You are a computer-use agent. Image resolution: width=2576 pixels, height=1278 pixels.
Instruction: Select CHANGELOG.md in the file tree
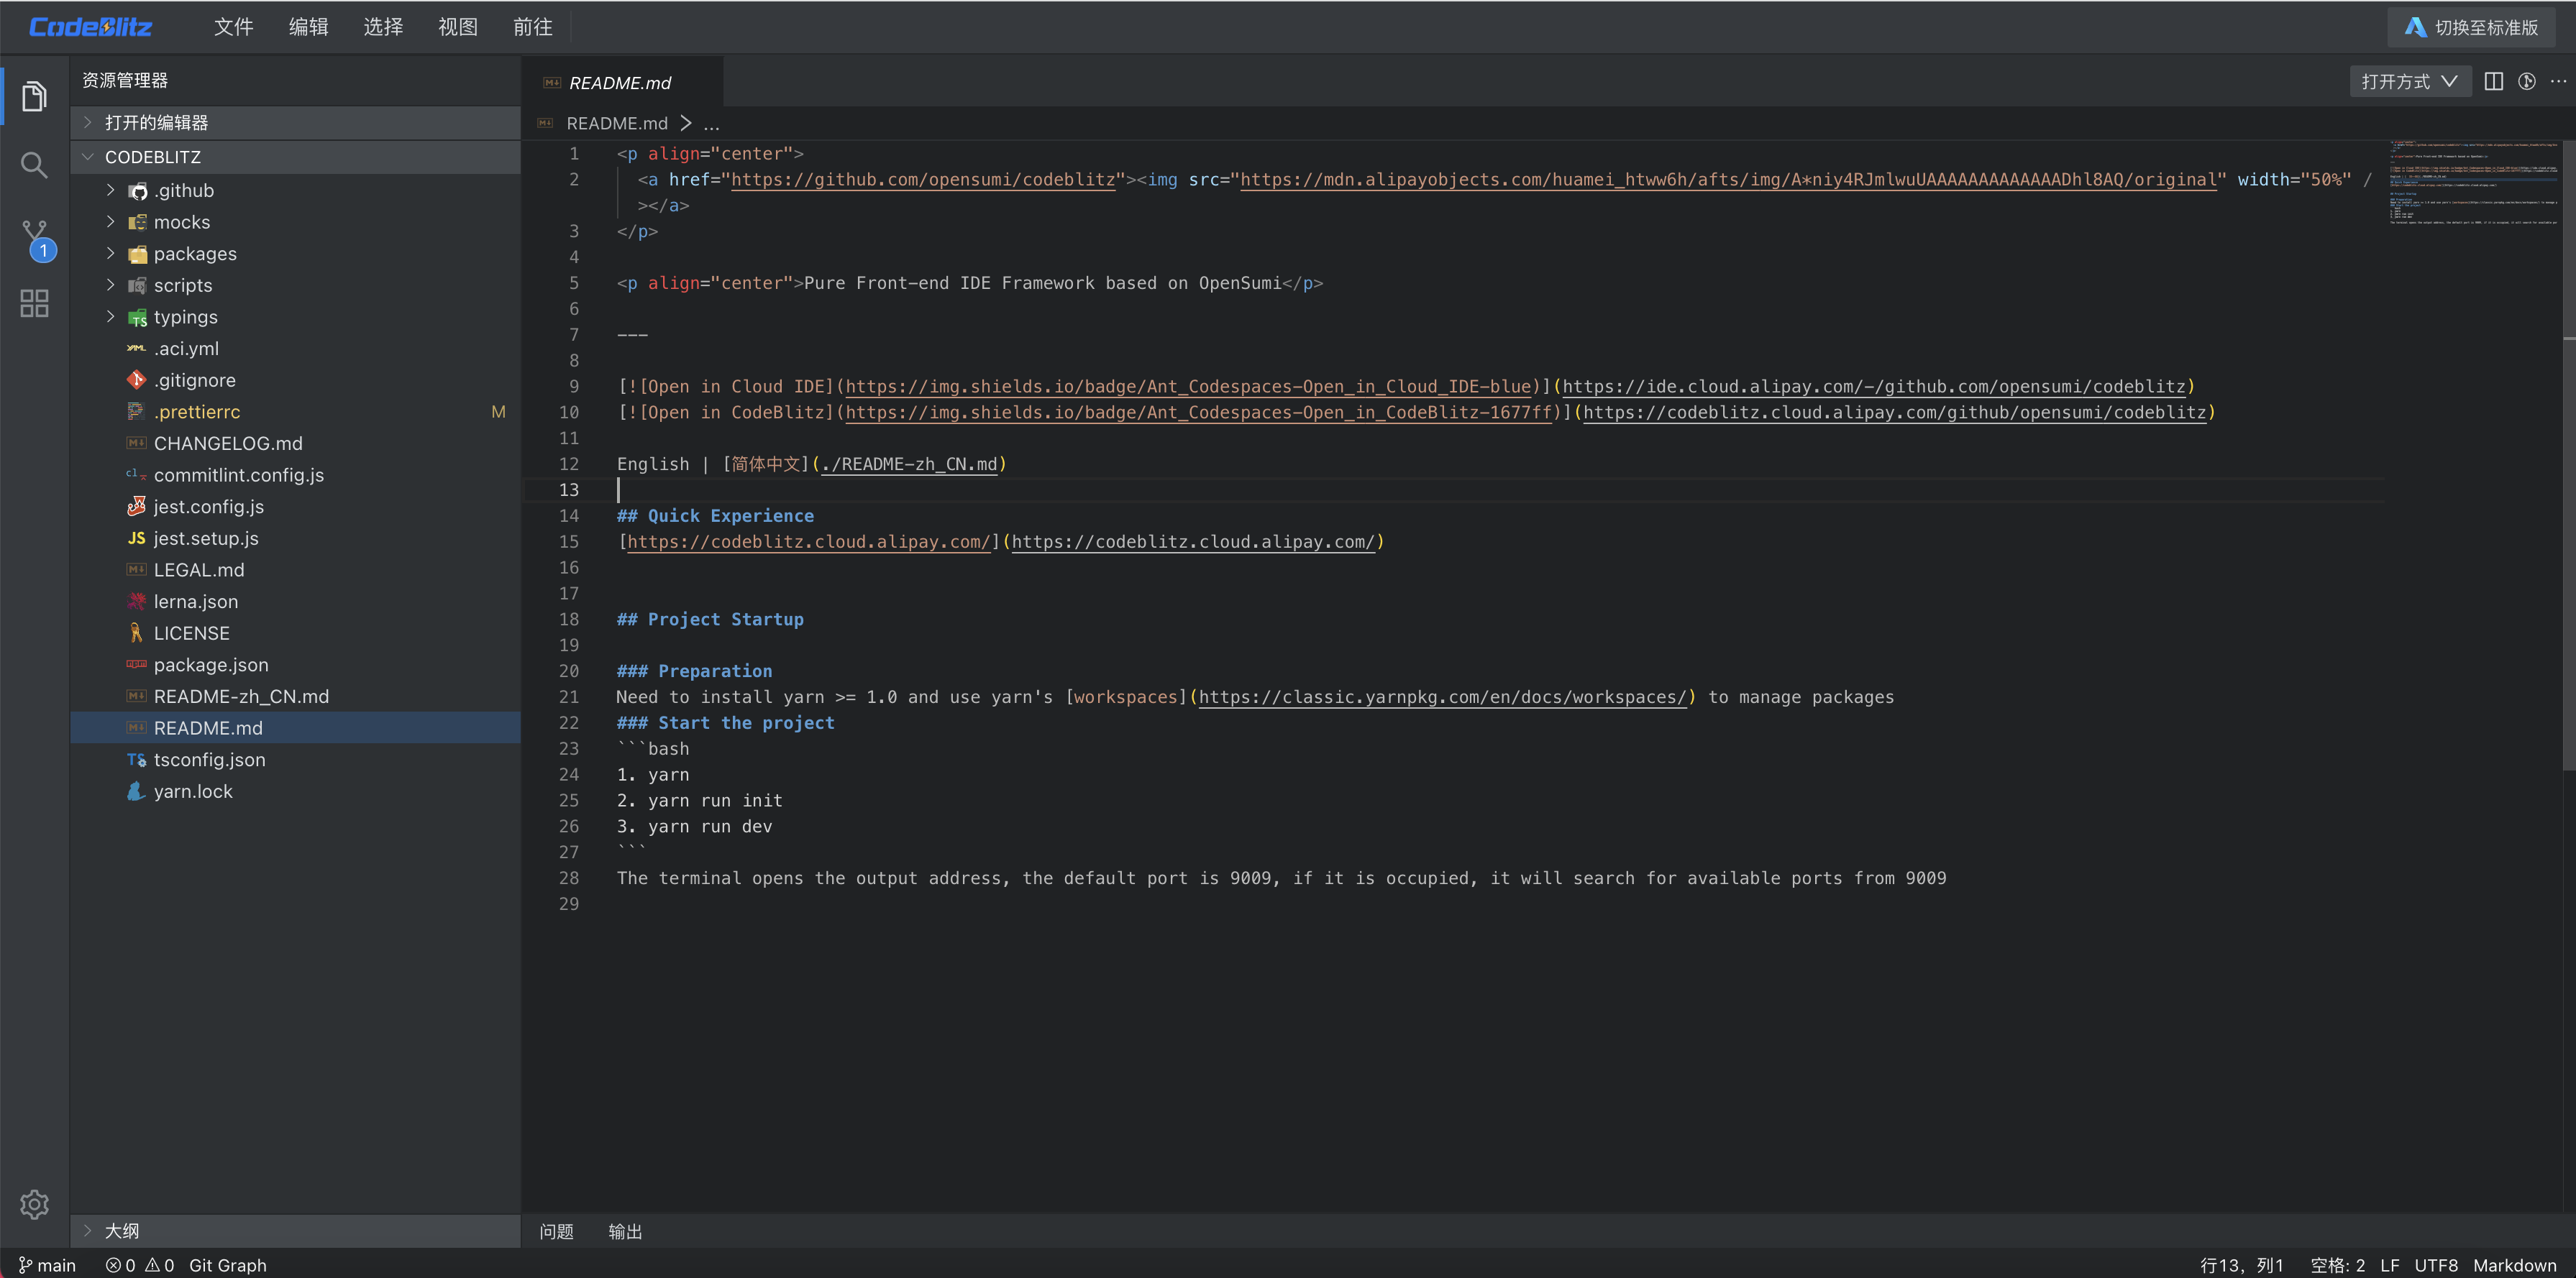tap(227, 443)
